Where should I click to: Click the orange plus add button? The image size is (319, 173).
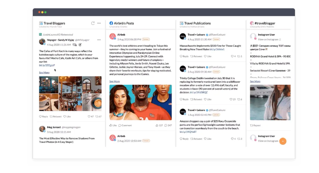pyautogui.click(x=283, y=141)
